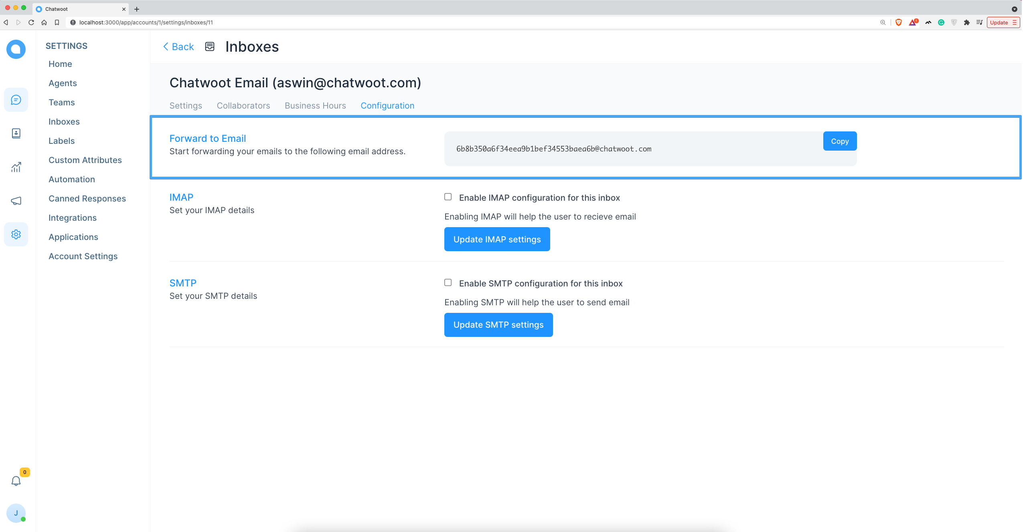Enable SMTP configuration for this inbox

(447, 282)
